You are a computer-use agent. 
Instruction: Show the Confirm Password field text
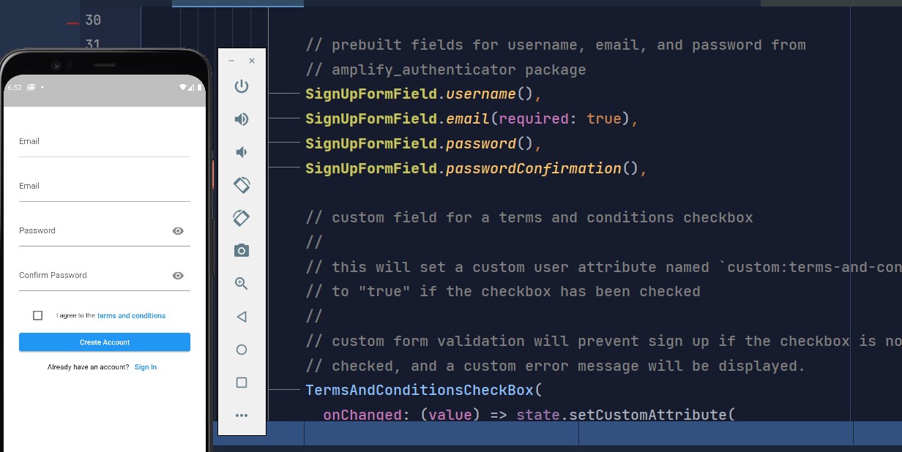click(177, 276)
